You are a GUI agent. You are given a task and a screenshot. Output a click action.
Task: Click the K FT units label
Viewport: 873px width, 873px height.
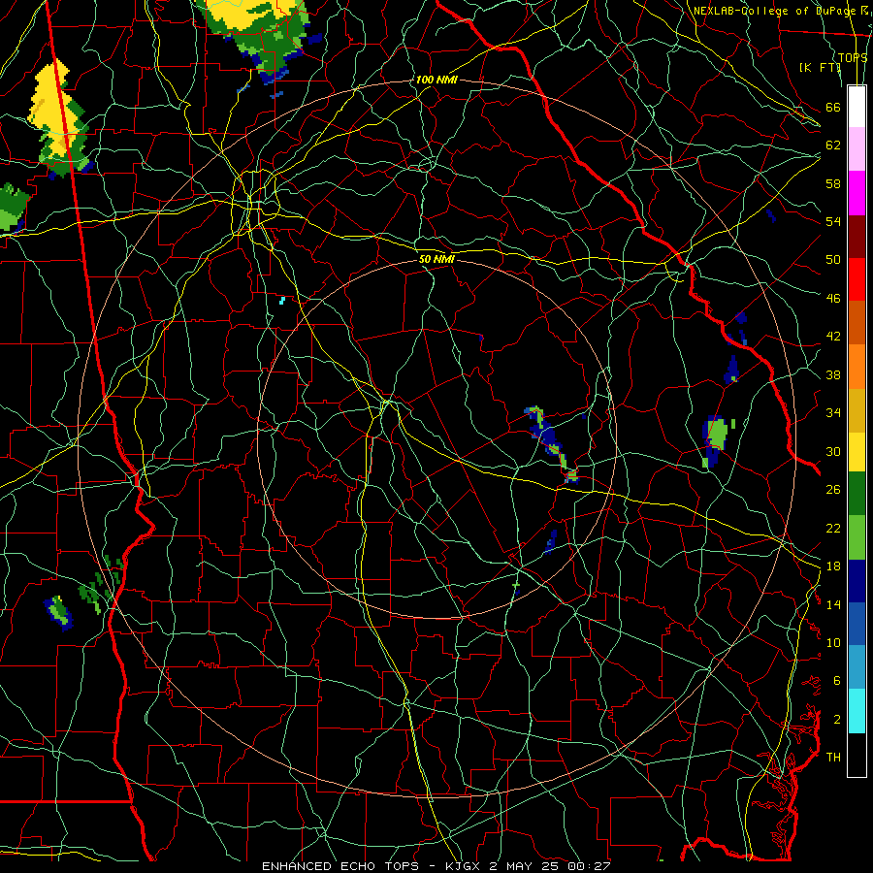[820, 67]
